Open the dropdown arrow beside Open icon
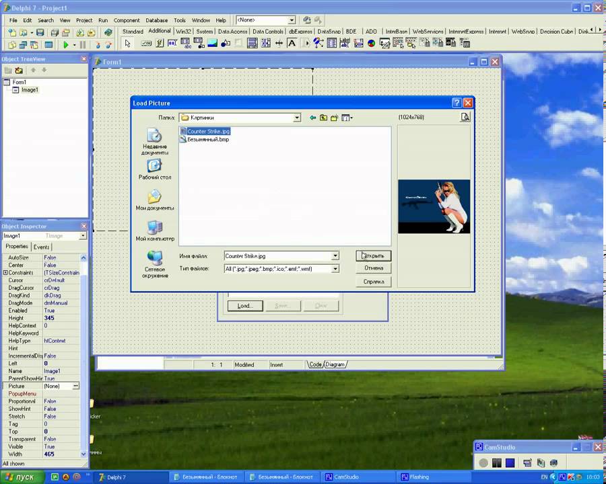The height and width of the screenshot is (484, 606). pyautogui.click(x=32, y=33)
